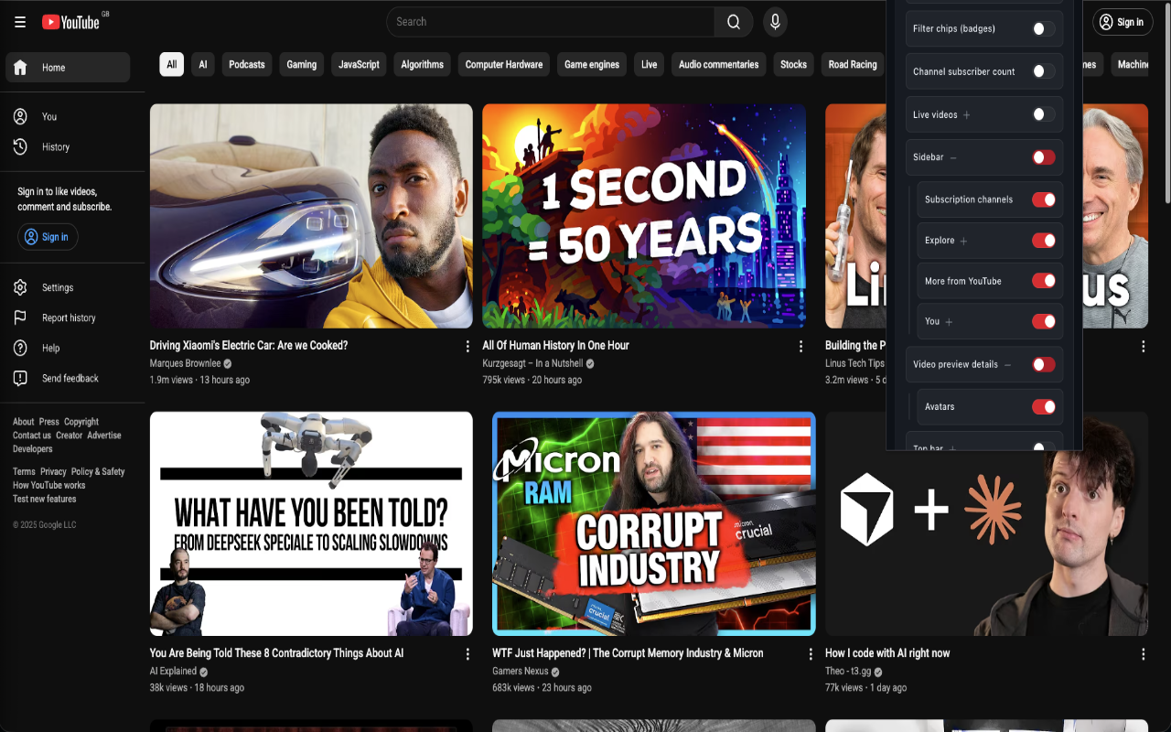Toggle the Sidebar switch
The height and width of the screenshot is (732, 1171).
pyautogui.click(x=1043, y=157)
